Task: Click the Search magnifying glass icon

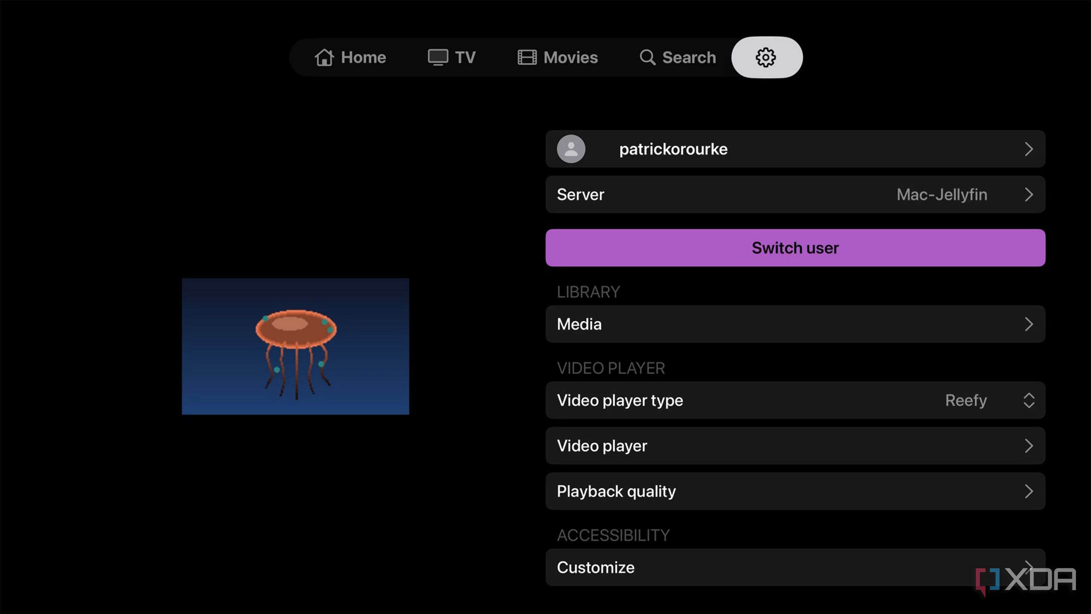Action: point(647,57)
